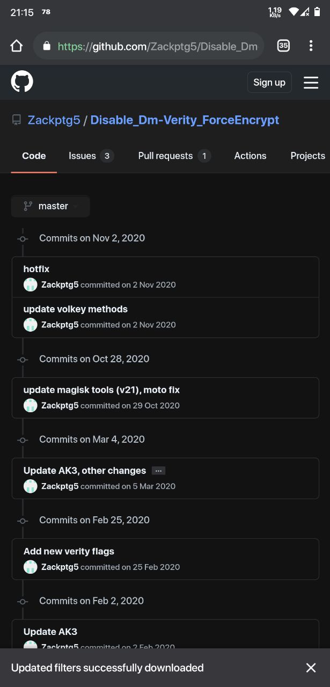Open the tab switcher showing 35 tabs
330x687 pixels.
pyautogui.click(x=283, y=46)
